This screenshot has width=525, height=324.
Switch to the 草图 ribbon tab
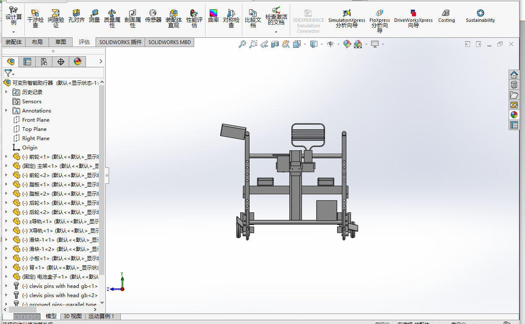pos(60,42)
